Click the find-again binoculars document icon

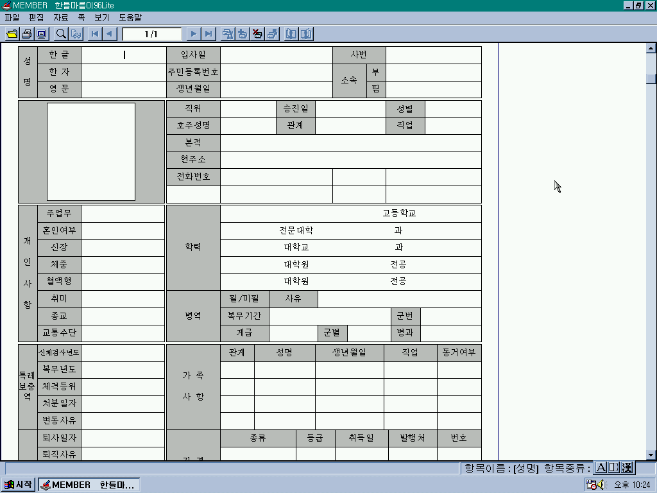coord(76,34)
